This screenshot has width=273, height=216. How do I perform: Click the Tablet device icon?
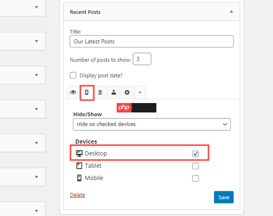coord(79,165)
